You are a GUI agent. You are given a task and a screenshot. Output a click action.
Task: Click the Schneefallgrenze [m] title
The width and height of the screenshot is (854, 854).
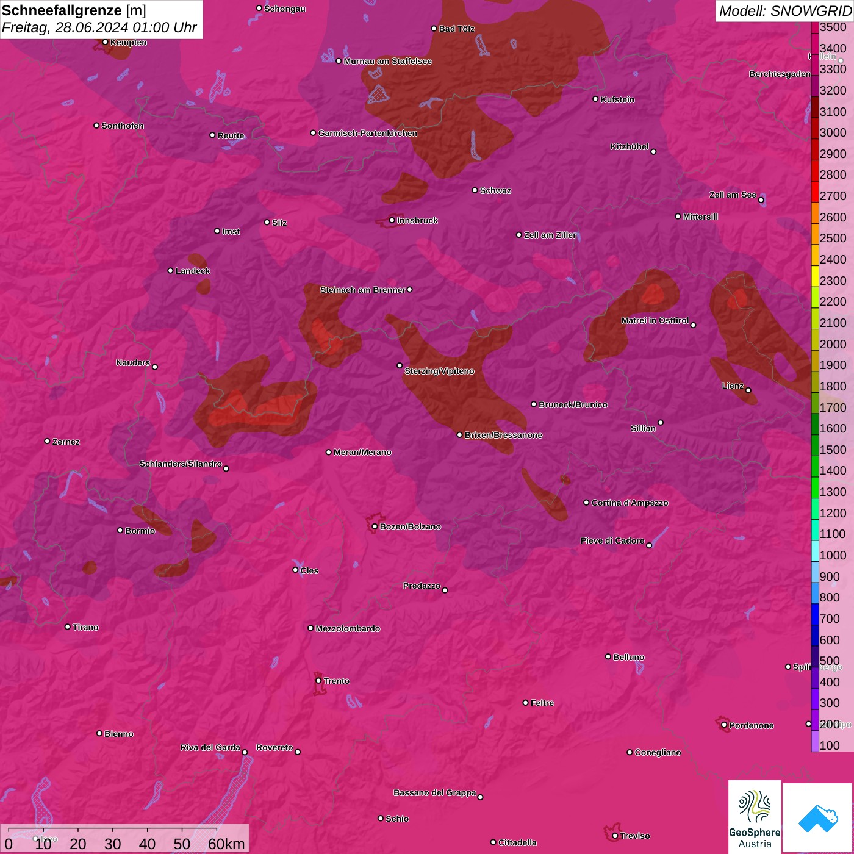click(x=74, y=10)
